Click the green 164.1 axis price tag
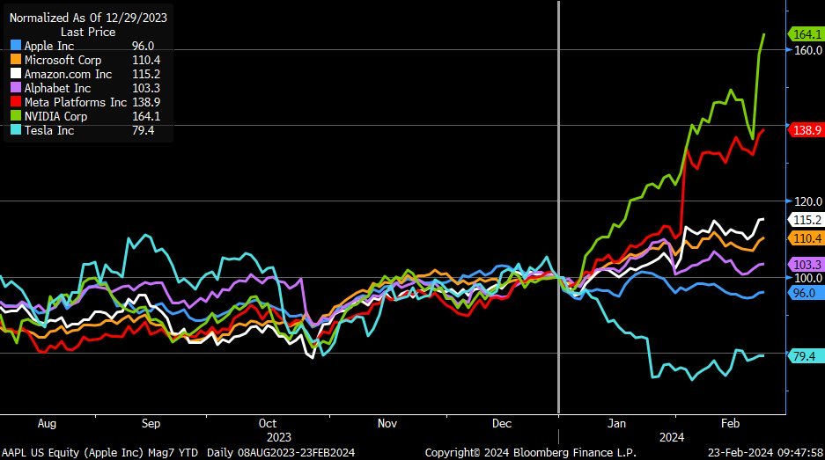Viewport: 825px width, 460px height. 806,34
